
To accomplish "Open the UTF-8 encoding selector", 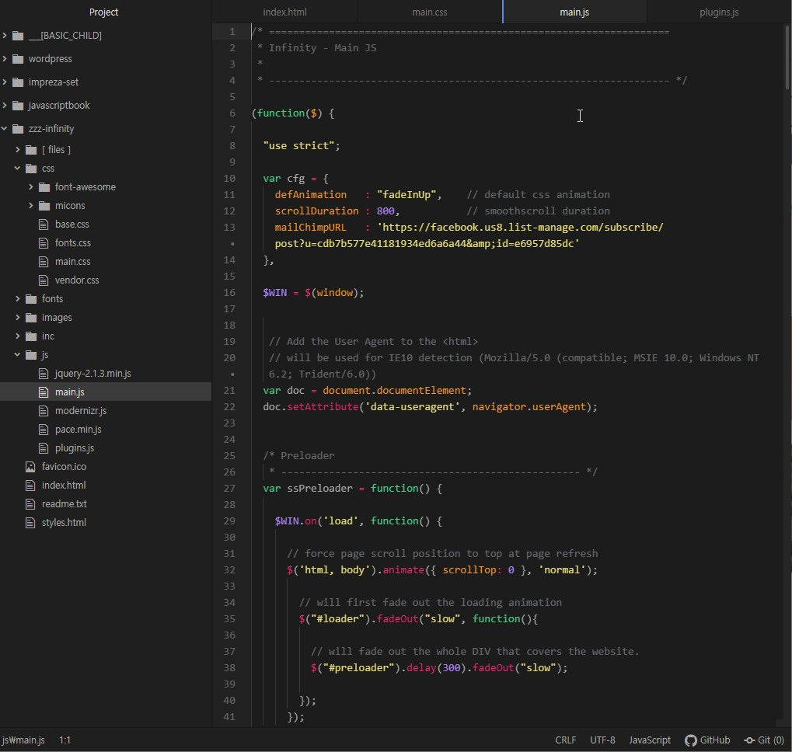I will [602, 740].
